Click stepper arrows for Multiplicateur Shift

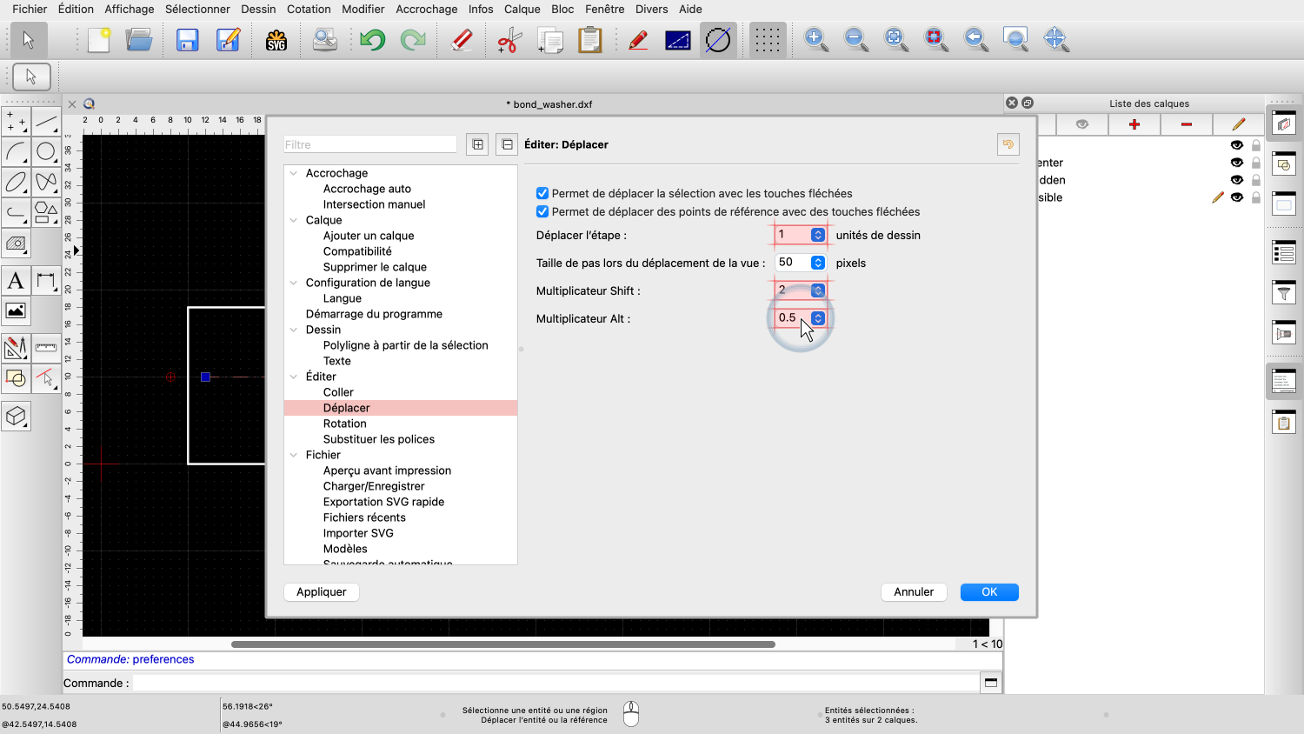818,290
